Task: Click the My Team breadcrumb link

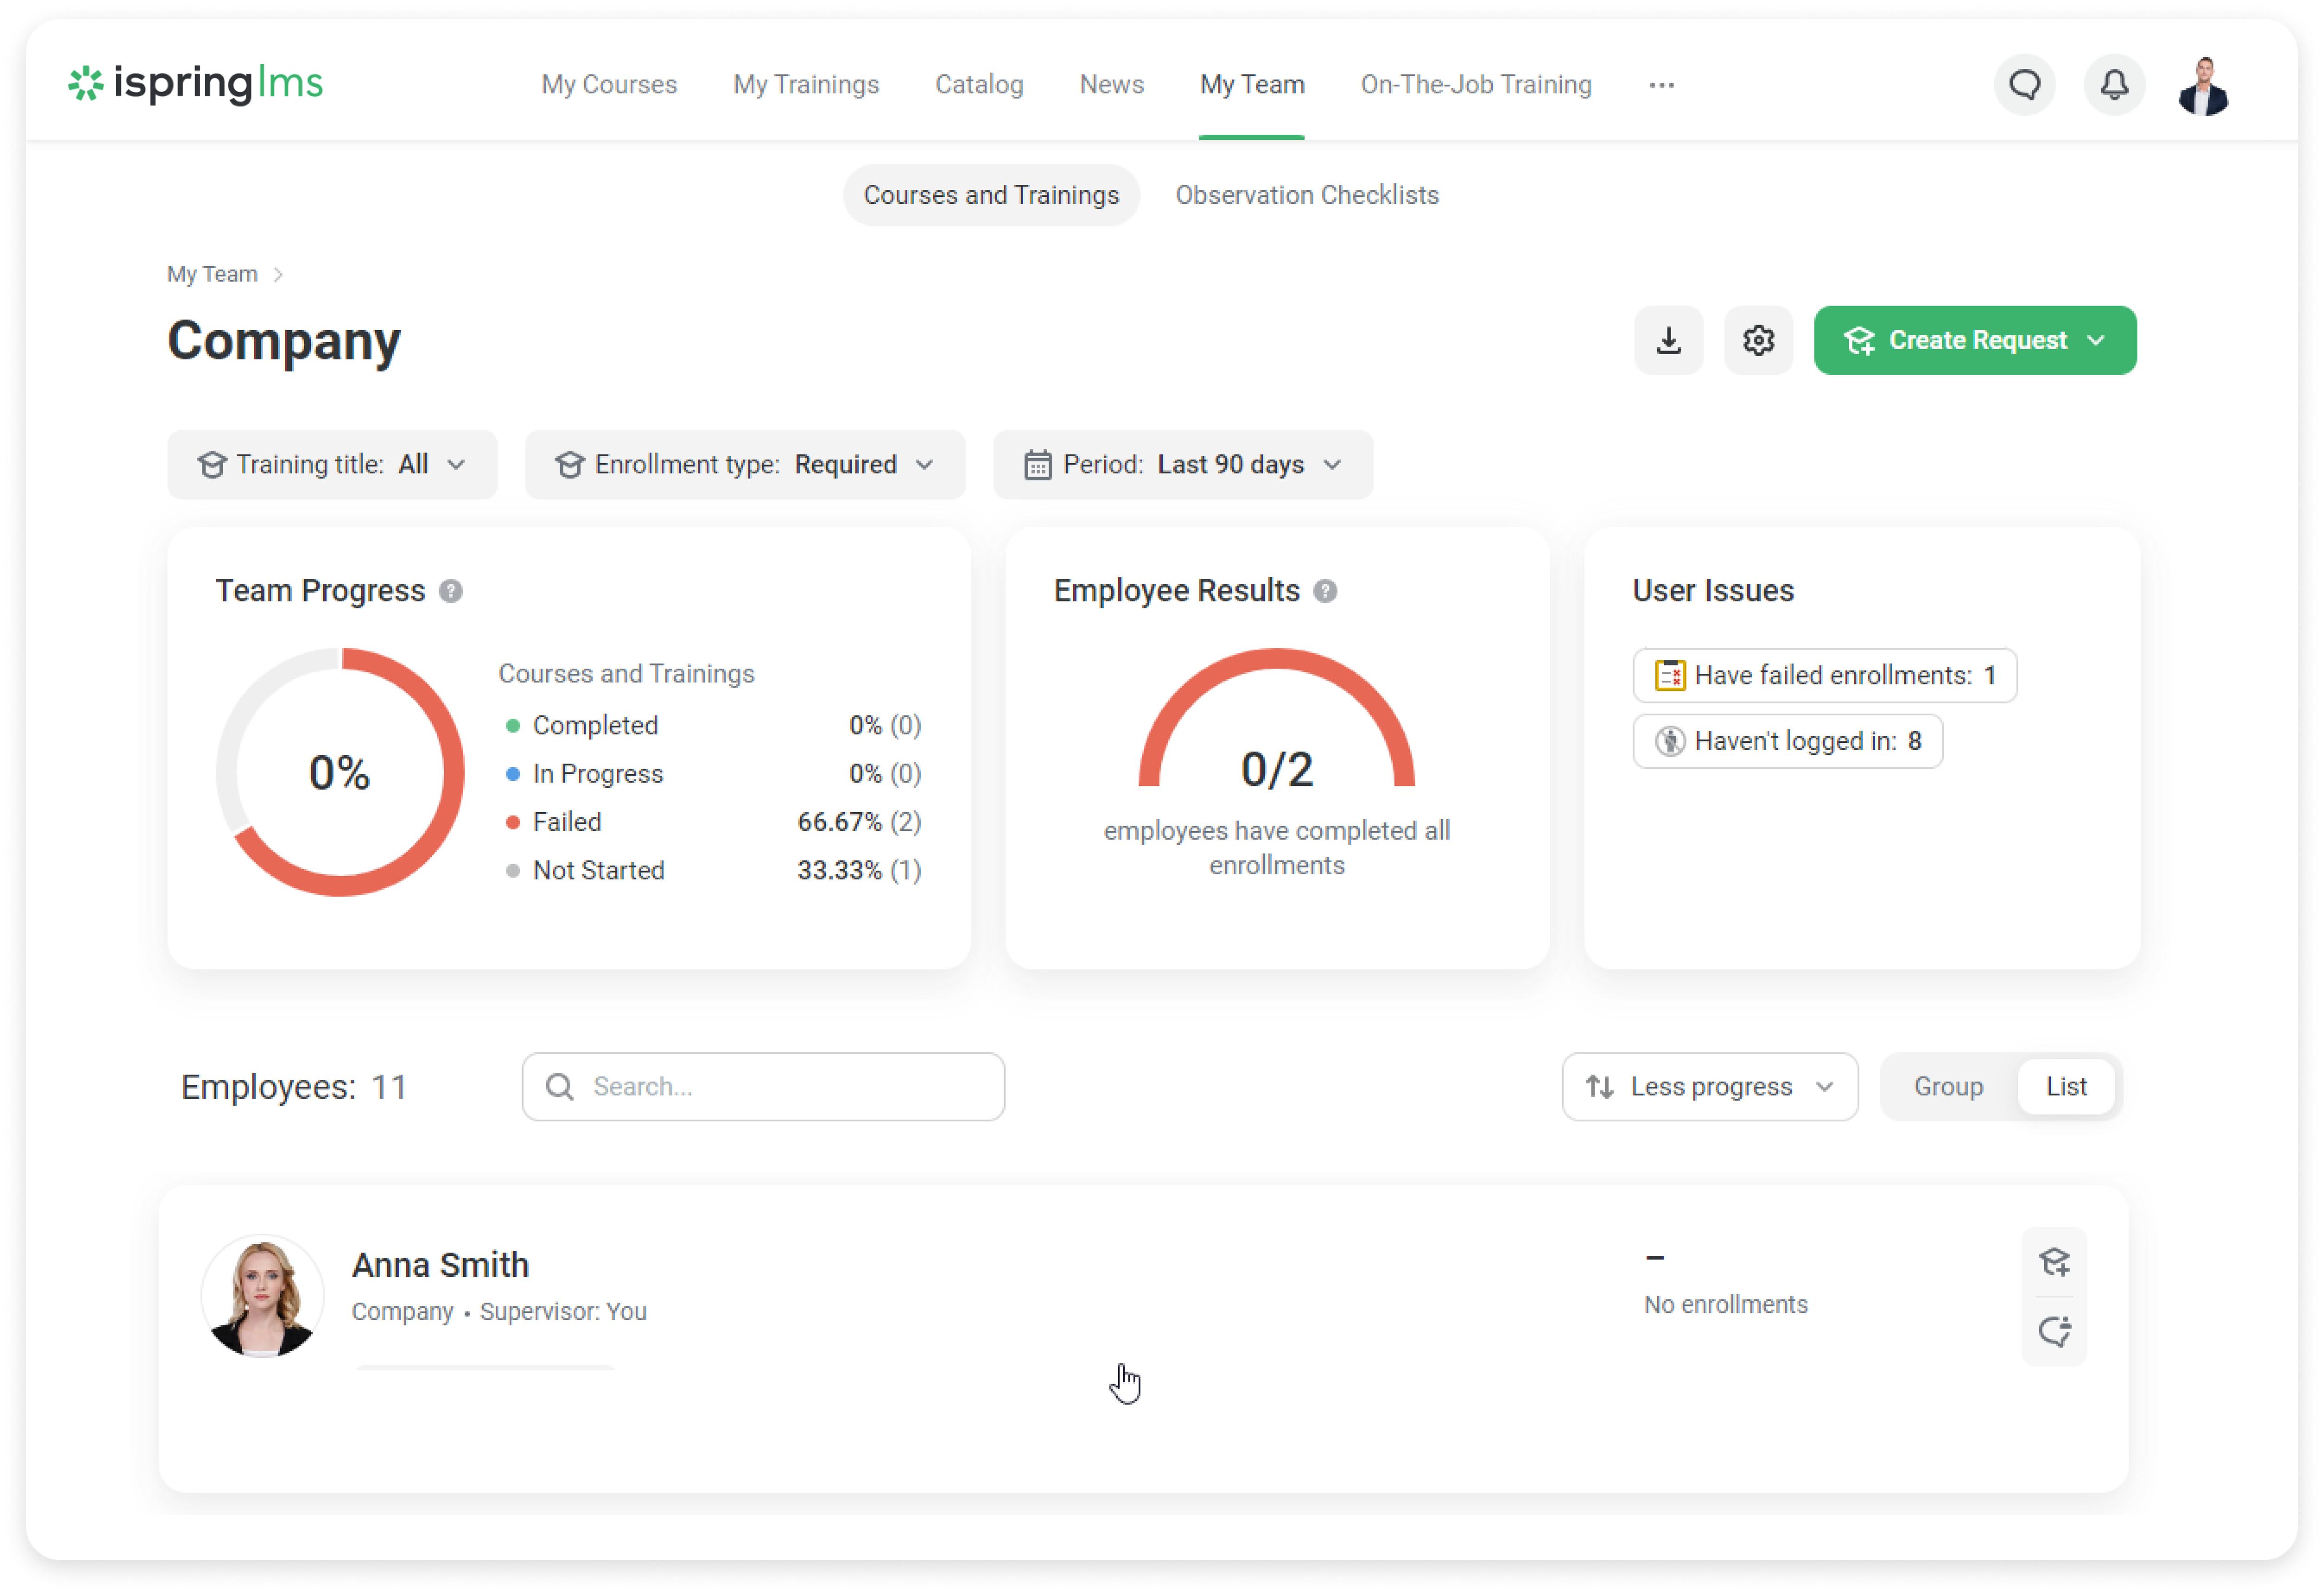Action: pyautogui.click(x=212, y=275)
